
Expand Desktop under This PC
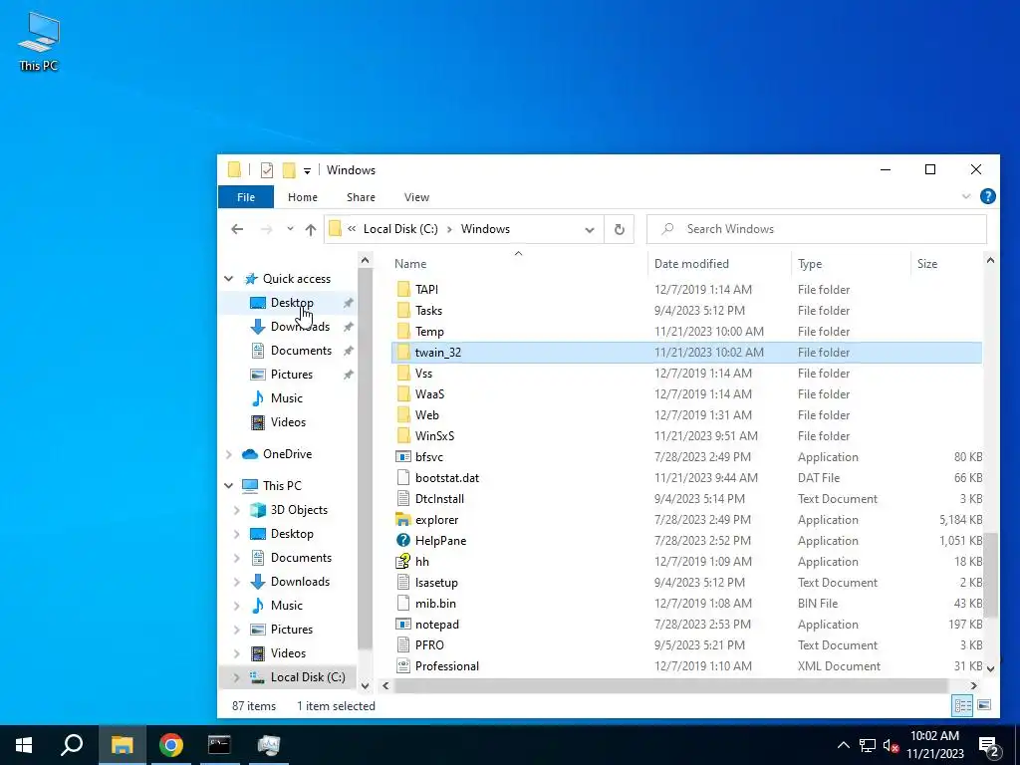coord(237,534)
